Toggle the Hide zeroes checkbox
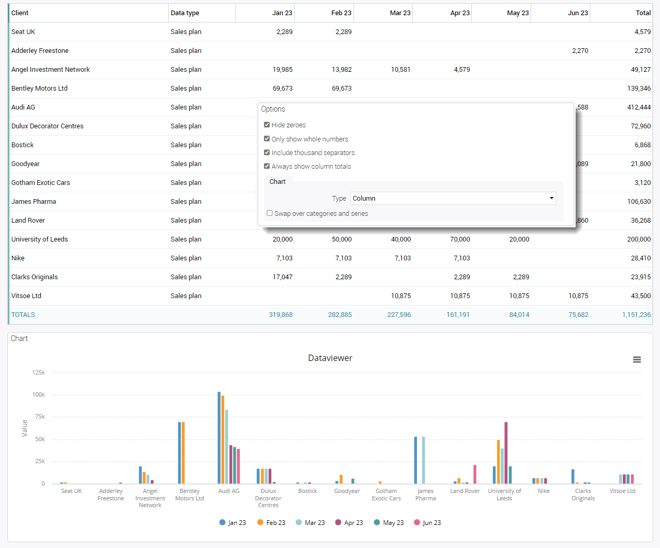This screenshot has width=660, height=548. [x=267, y=125]
